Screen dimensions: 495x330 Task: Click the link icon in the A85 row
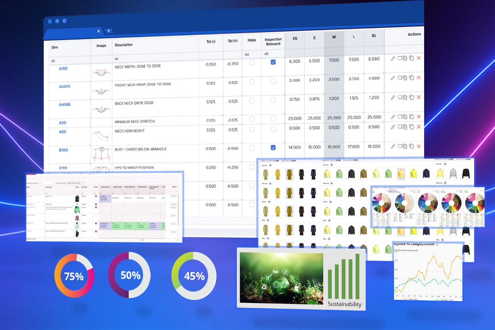393,127
